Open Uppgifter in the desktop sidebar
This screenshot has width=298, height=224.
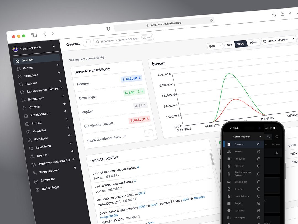pos(39,131)
